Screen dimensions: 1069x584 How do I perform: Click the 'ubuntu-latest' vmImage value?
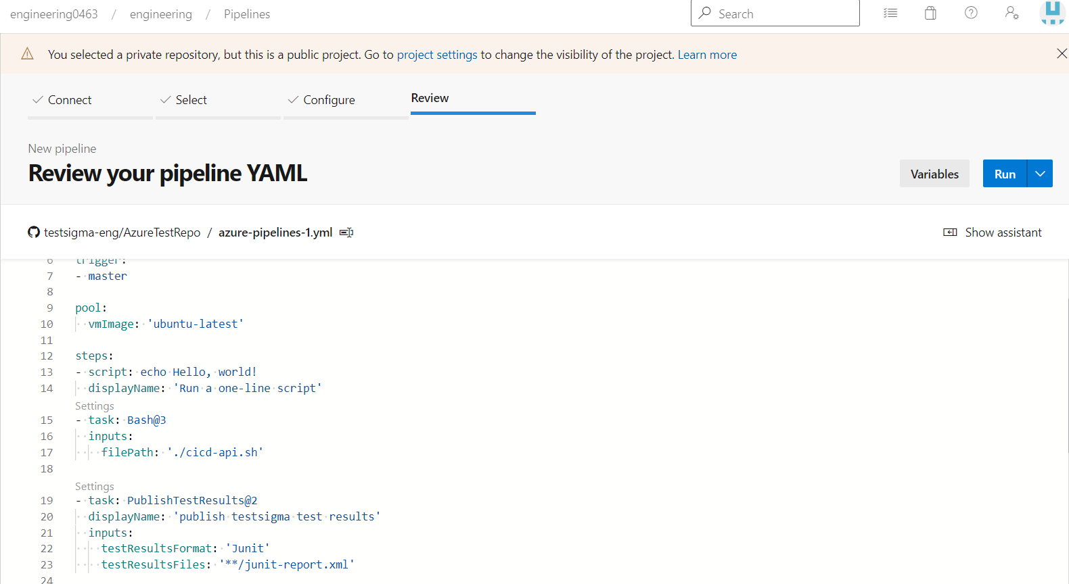pos(195,324)
